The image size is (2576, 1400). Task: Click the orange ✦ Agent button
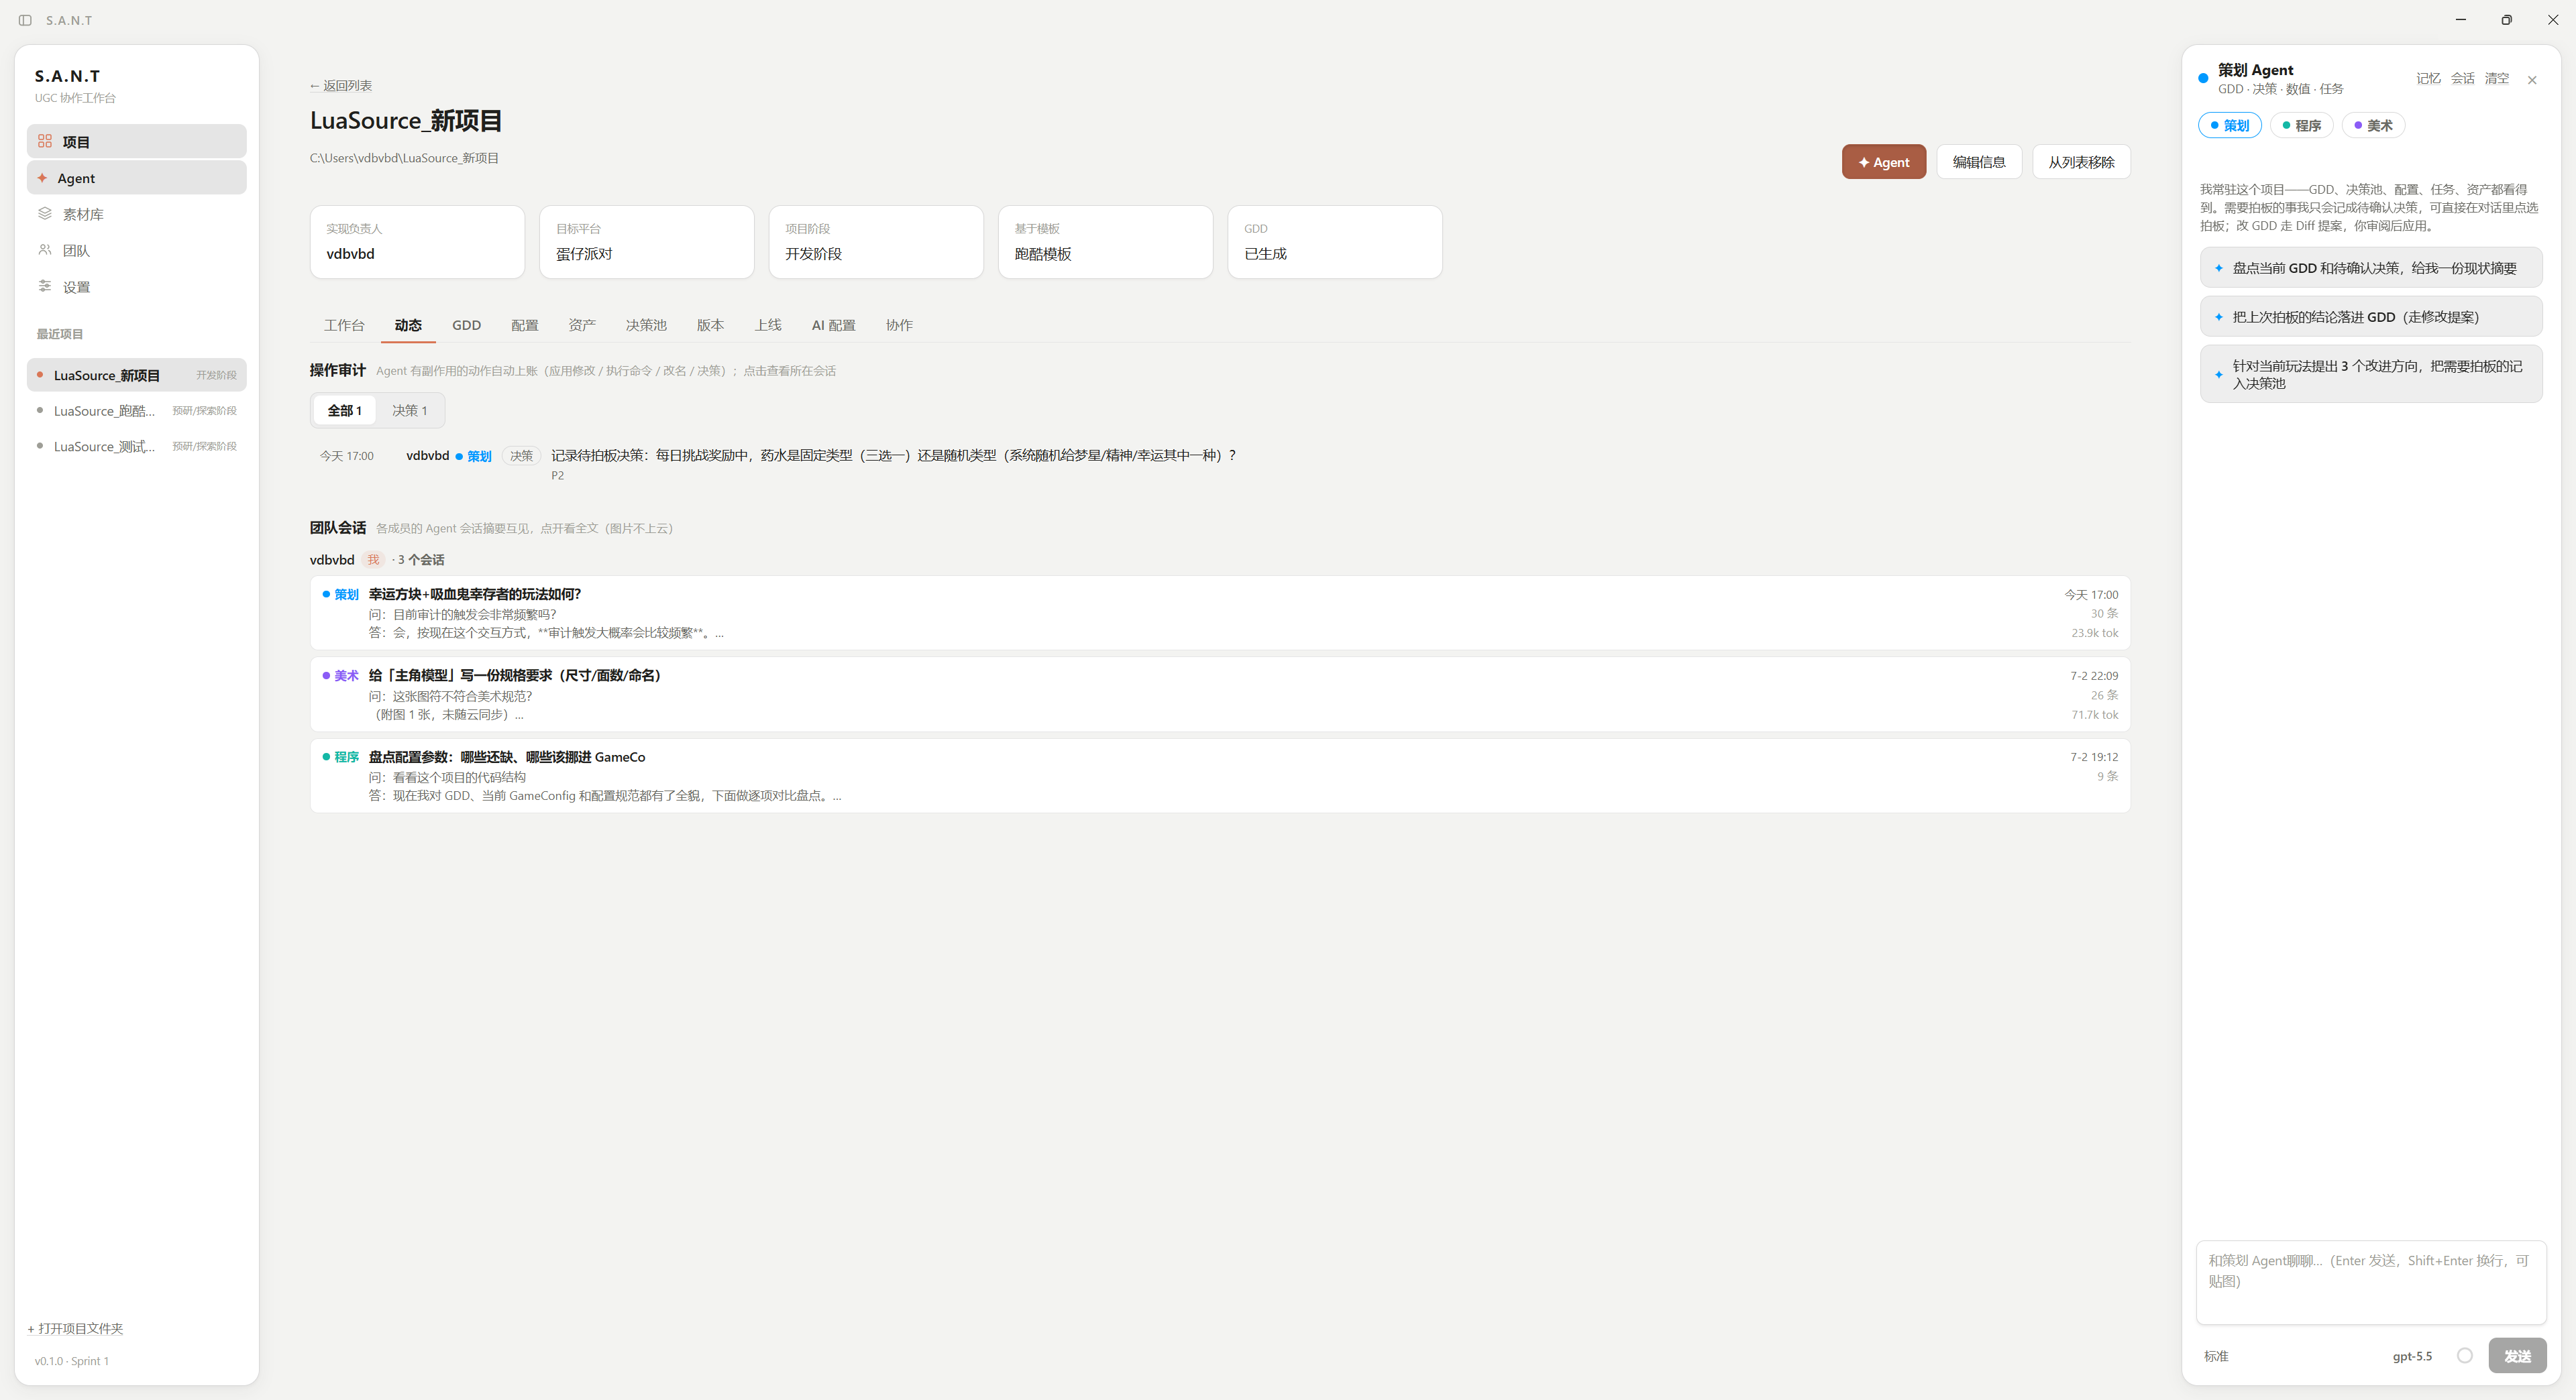coord(1883,162)
